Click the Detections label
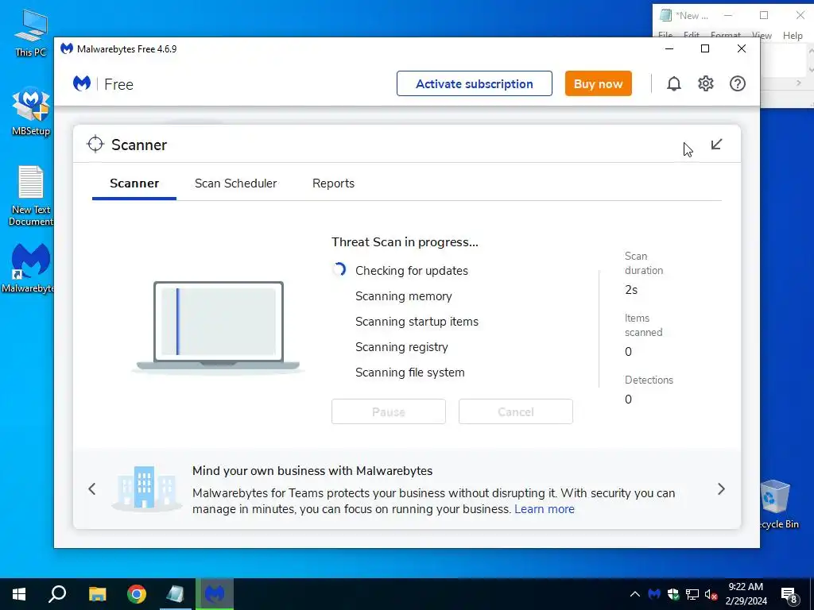Viewport: 814px width, 610px height. click(649, 380)
